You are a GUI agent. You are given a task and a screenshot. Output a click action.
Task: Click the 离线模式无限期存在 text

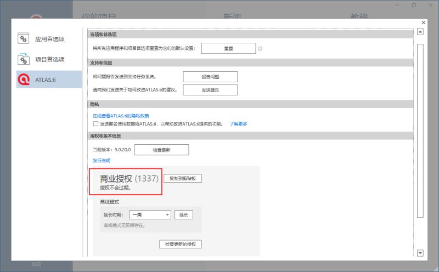pos(125,225)
